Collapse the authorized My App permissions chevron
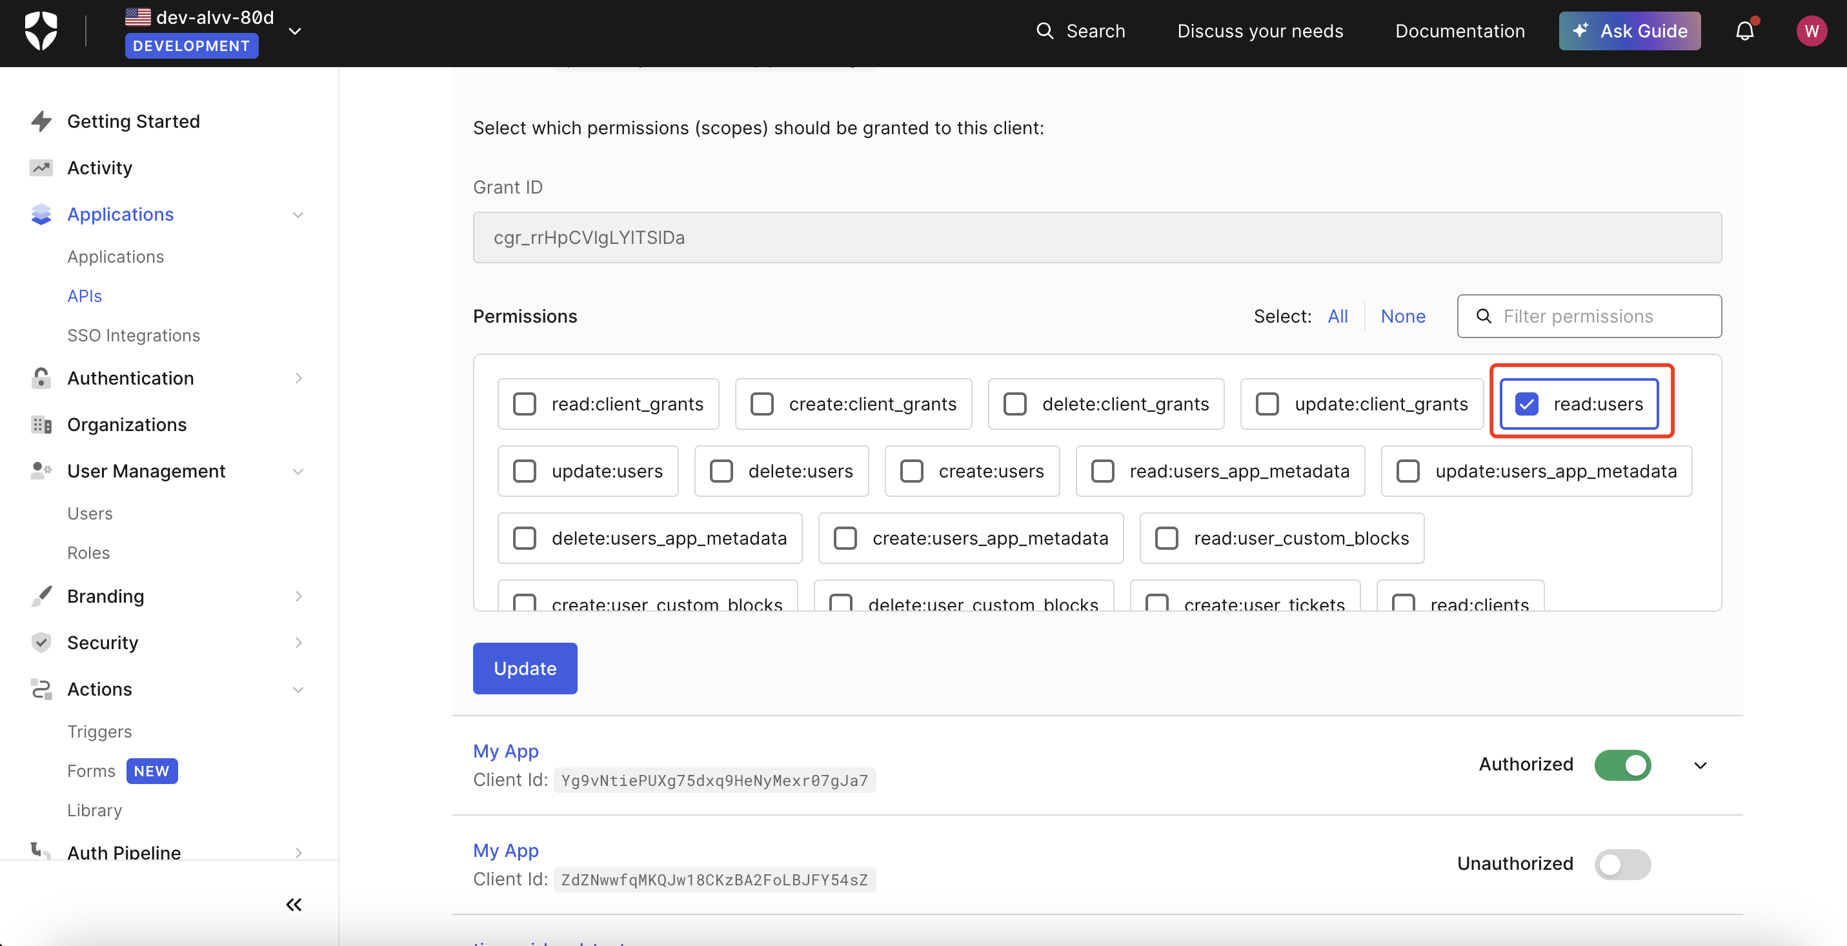Screen dimensions: 1847x946 (1700, 765)
